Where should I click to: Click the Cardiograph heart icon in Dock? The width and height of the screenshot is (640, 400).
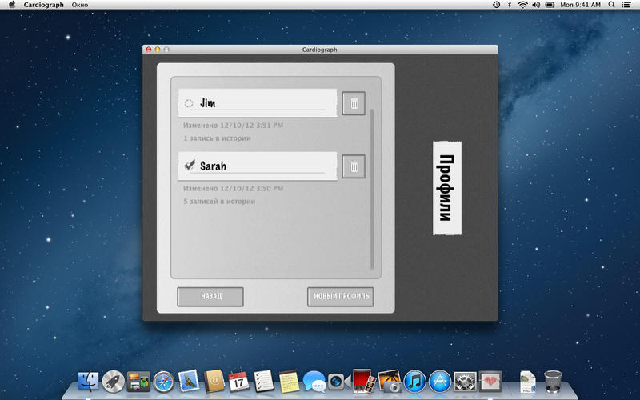pyautogui.click(x=490, y=382)
